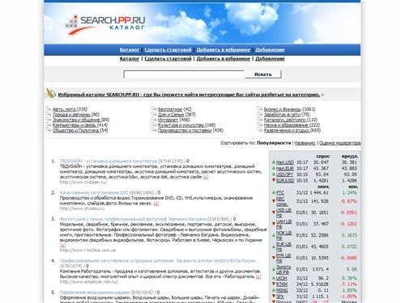Open the Дом и Семья category

click(171, 115)
